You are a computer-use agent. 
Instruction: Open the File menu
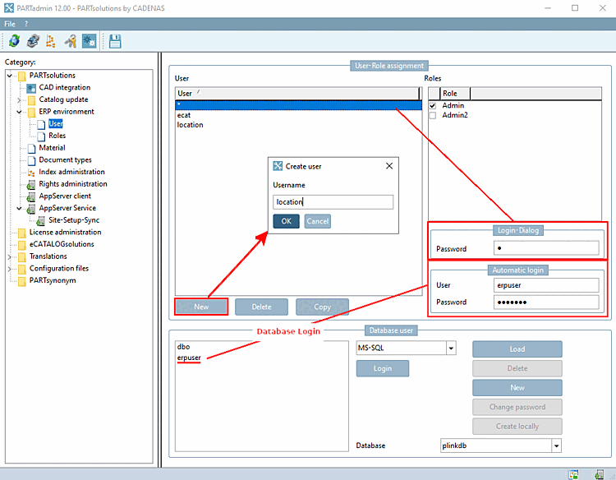(x=10, y=24)
